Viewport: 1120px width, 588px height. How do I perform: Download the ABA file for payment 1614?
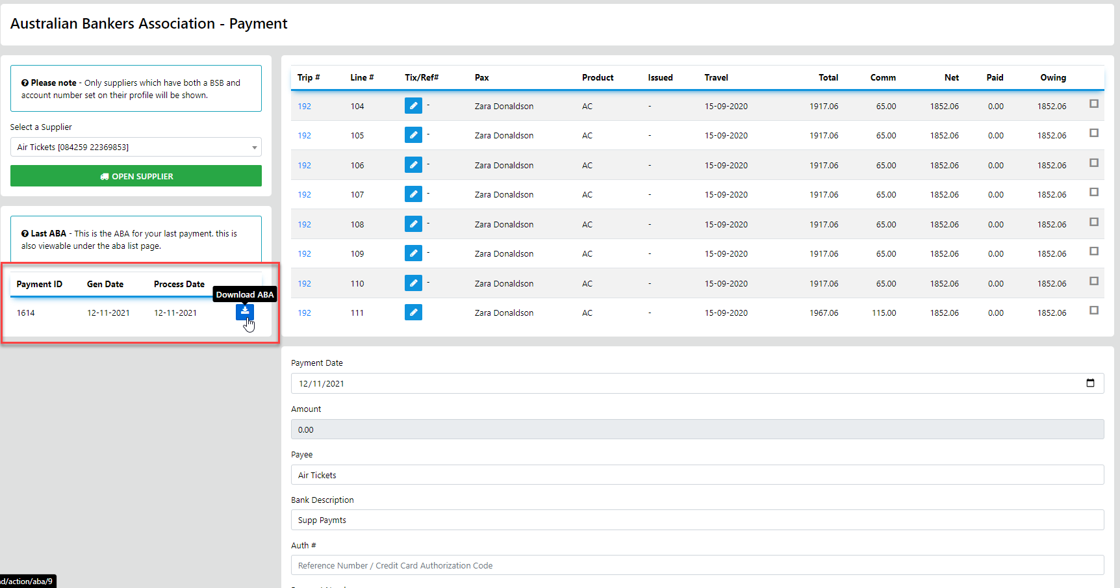(x=245, y=312)
